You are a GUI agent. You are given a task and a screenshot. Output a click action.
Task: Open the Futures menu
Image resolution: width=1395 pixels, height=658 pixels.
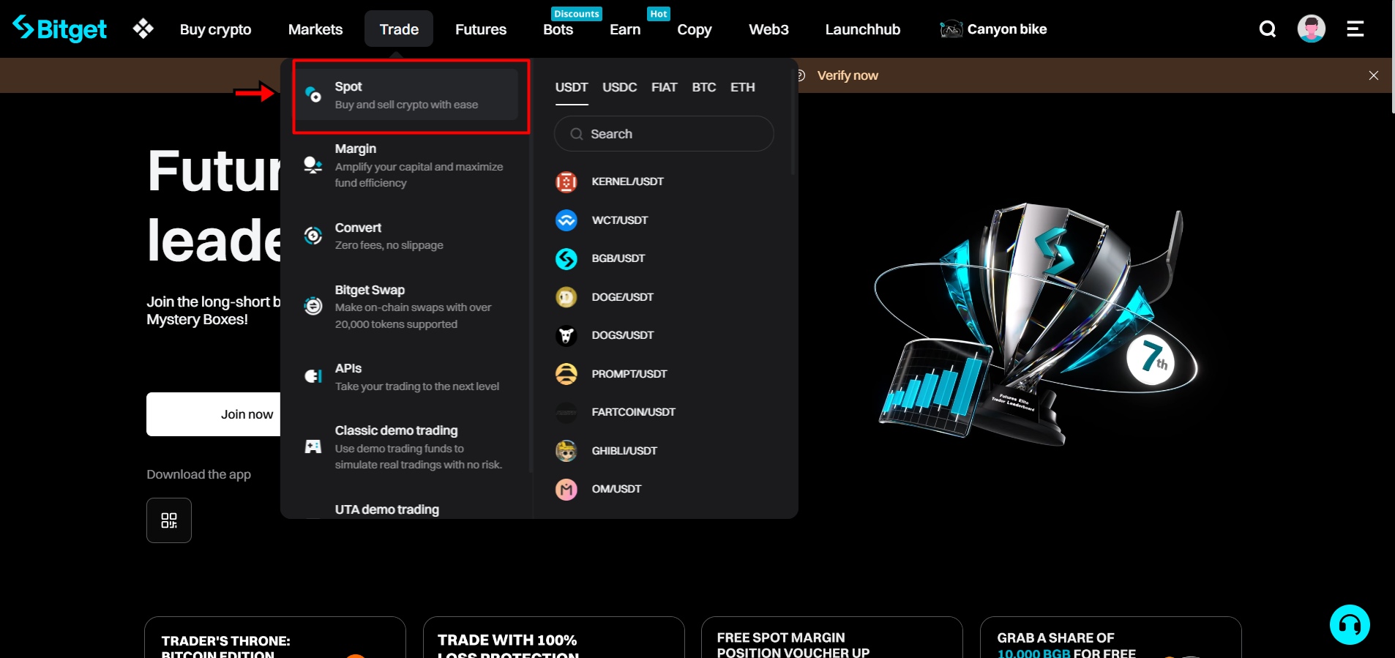[481, 29]
